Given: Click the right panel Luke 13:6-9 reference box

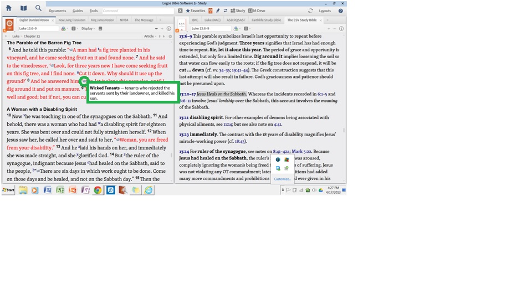Looking at the screenshot, I should pyautogui.click(x=211, y=28).
